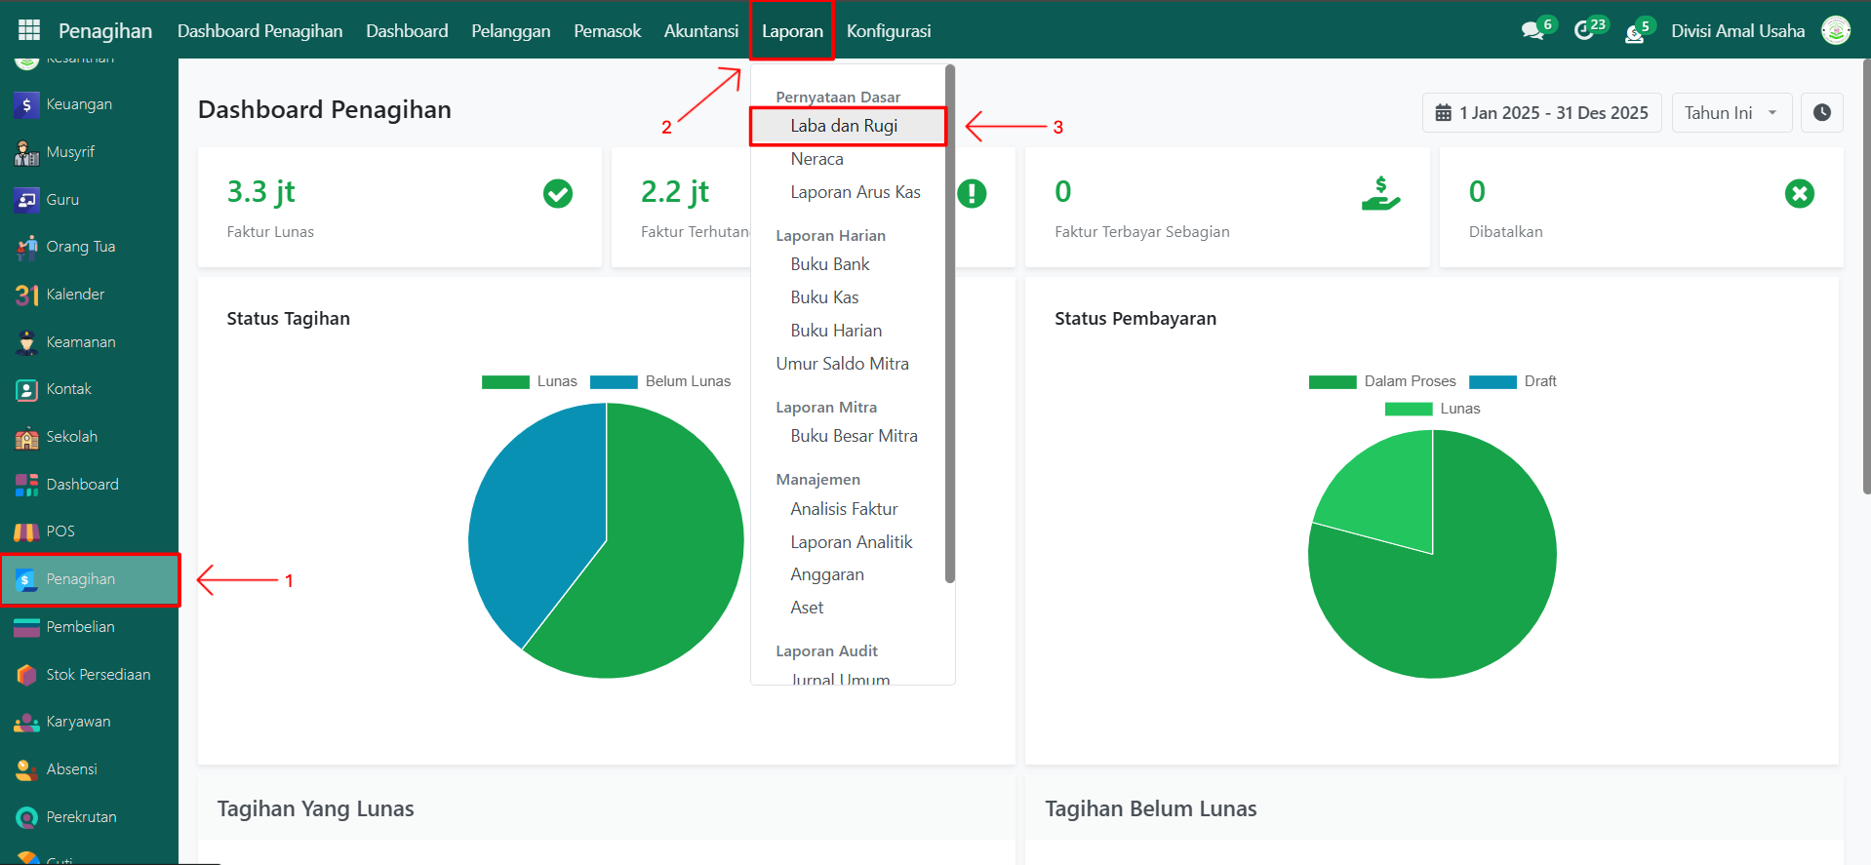Click the chat messages icon
This screenshot has width=1871, height=865.
pyautogui.click(x=1533, y=31)
